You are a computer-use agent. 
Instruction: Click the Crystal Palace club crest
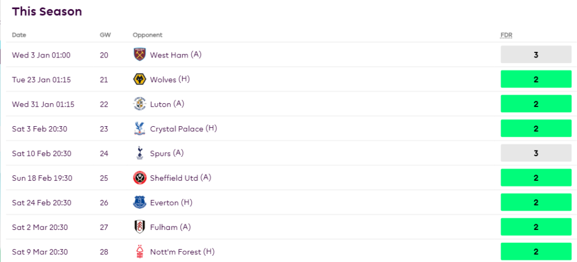click(x=139, y=128)
